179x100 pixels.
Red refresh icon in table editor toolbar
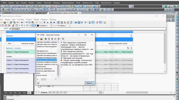click(x=97, y=22)
